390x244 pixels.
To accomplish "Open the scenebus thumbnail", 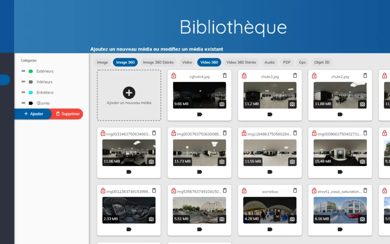I will pyautogui.click(x=270, y=210).
